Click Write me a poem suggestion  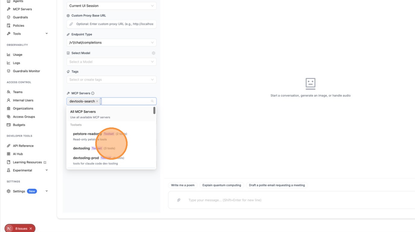(183, 185)
